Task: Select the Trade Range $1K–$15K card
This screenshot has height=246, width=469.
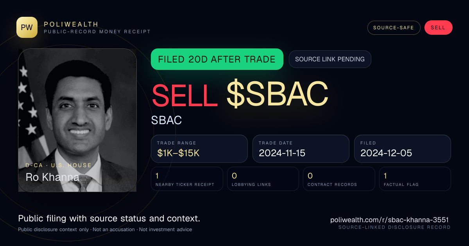Action: pos(199,149)
